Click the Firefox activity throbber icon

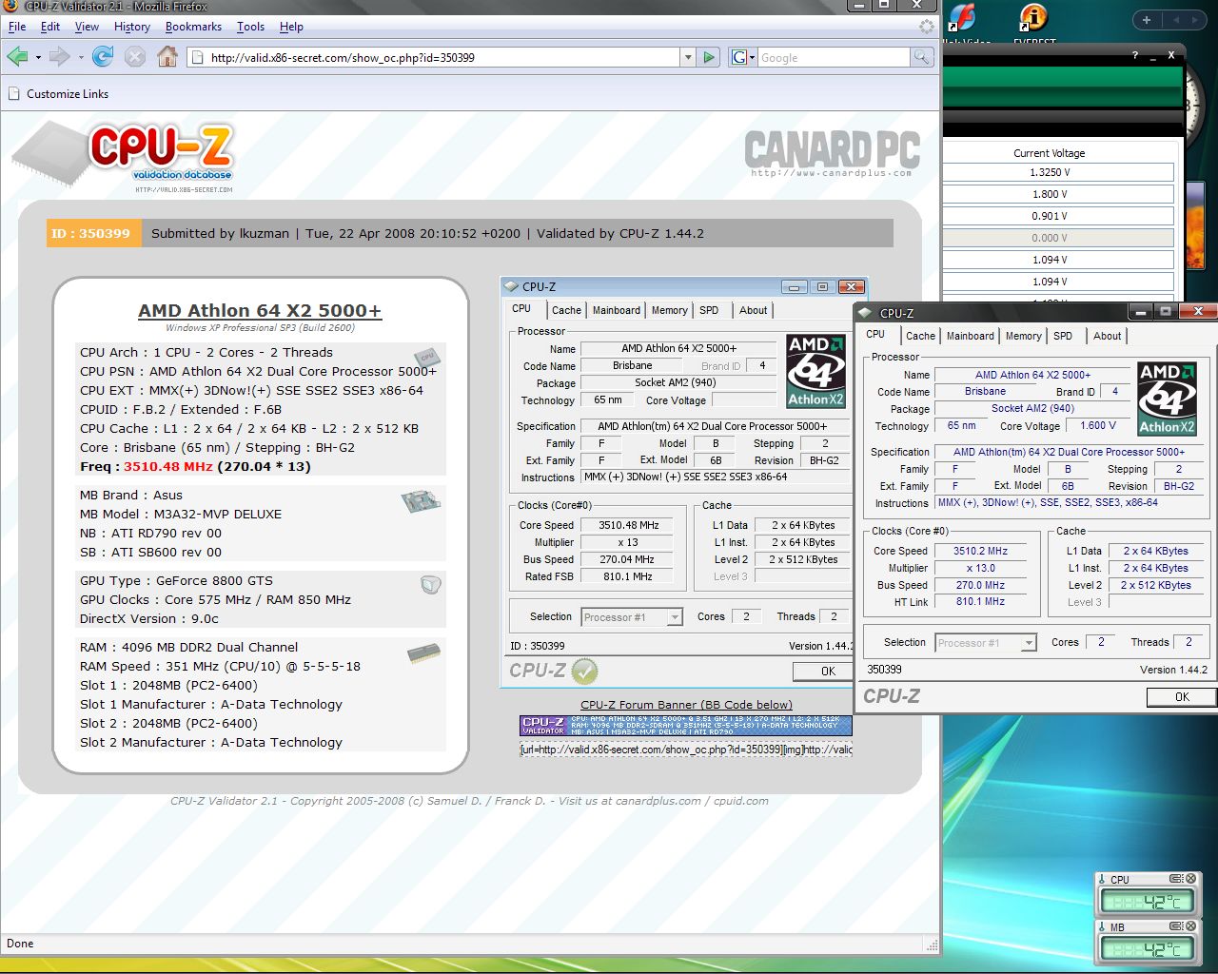[926, 27]
